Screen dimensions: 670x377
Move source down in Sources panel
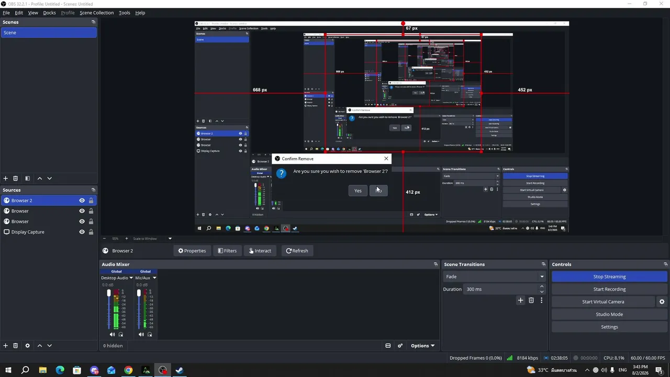(x=50, y=346)
